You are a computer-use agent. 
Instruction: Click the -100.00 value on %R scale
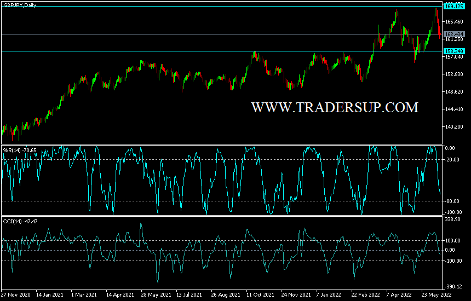pos(453,212)
